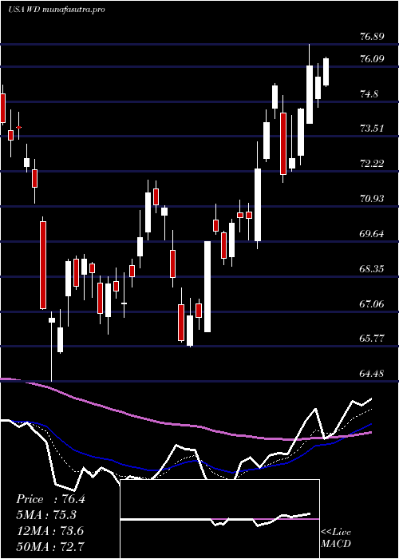399x559 pixels.
Task: Click the 69.64 price axis label
Action: pos(372,233)
